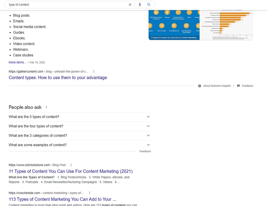267x206 pixels.
Task: Click the question mark icon for featured snippets
Action: (199, 86)
